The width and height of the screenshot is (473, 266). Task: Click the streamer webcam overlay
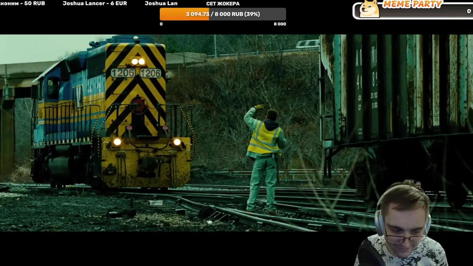(x=402, y=223)
